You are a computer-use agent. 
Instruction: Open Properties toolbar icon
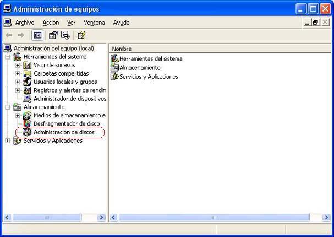(x=53, y=35)
